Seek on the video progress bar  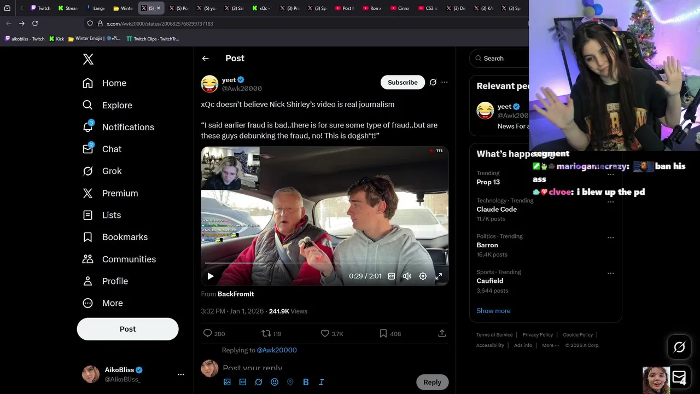pos(325,263)
